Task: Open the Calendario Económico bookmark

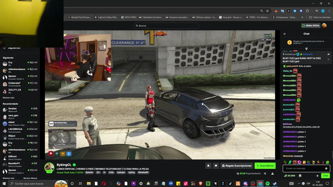Action: pos(151,17)
